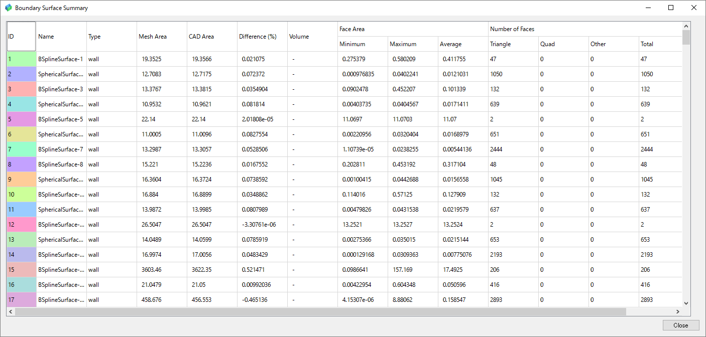This screenshot has width=706, height=337.
Task: Click the minimum face area 1.10739e-05
Action: 359,149
